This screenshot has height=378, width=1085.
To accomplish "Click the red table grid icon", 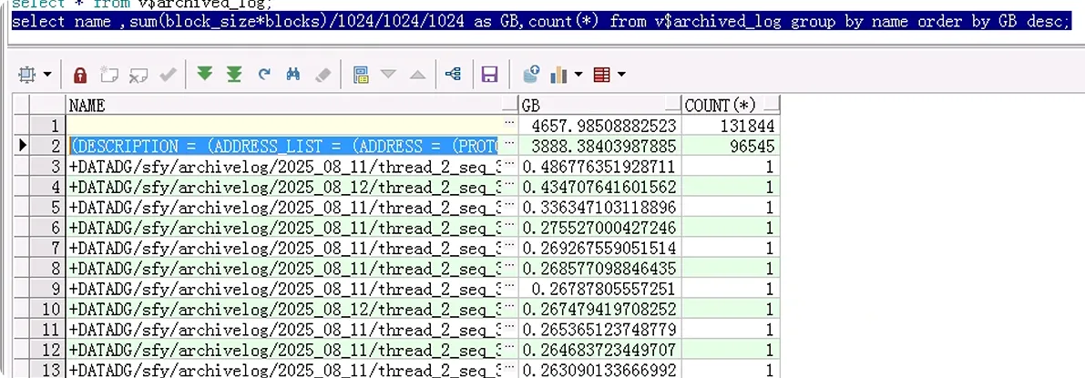I will 602,74.
